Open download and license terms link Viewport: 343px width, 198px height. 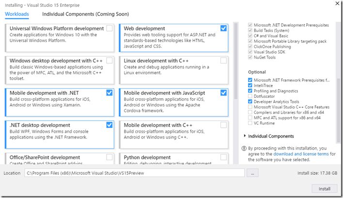point(301,154)
